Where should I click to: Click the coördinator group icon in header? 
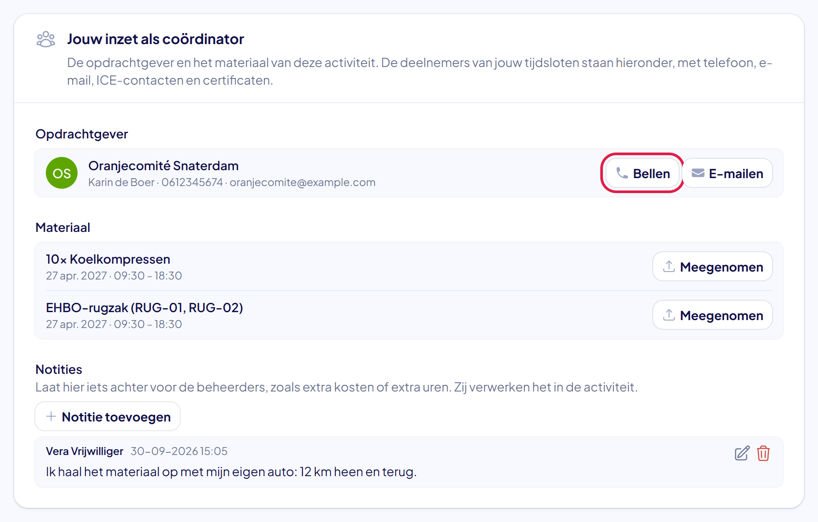[46, 39]
